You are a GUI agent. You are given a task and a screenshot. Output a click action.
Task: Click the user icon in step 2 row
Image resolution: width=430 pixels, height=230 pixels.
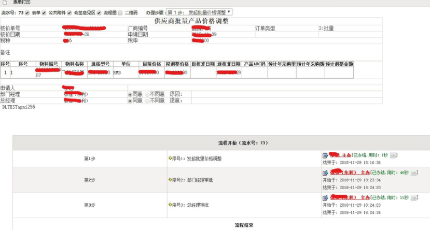(x=325, y=172)
